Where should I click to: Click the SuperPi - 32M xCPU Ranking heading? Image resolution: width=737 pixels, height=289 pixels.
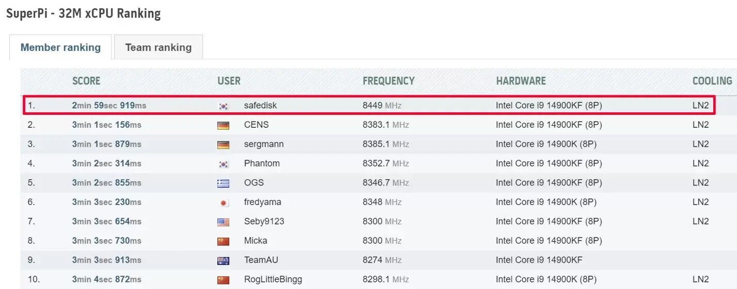[84, 13]
